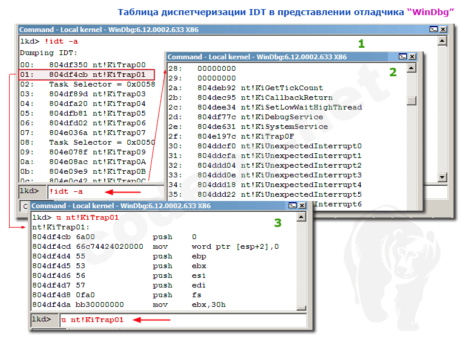
Task: Select line '804df4cd mov word ptr [esp+2],0'
Action: coord(156,246)
